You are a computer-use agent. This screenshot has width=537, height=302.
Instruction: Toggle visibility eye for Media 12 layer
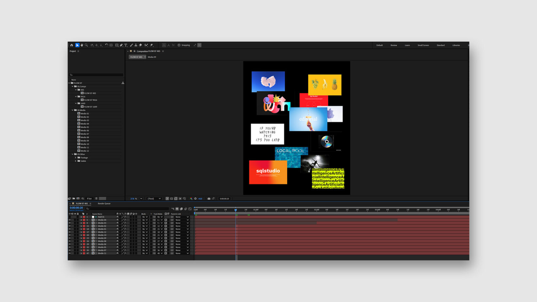point(70,232)
